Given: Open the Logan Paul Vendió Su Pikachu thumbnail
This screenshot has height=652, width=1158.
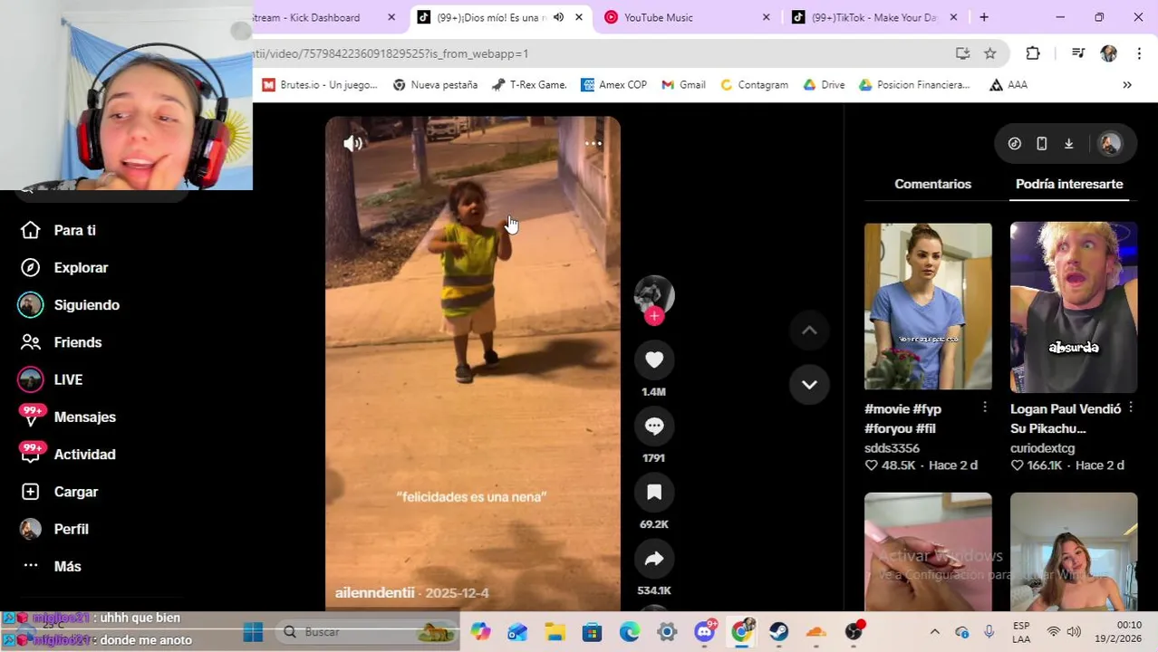Looking at the screenshot, I should [x=1074, y=307].
